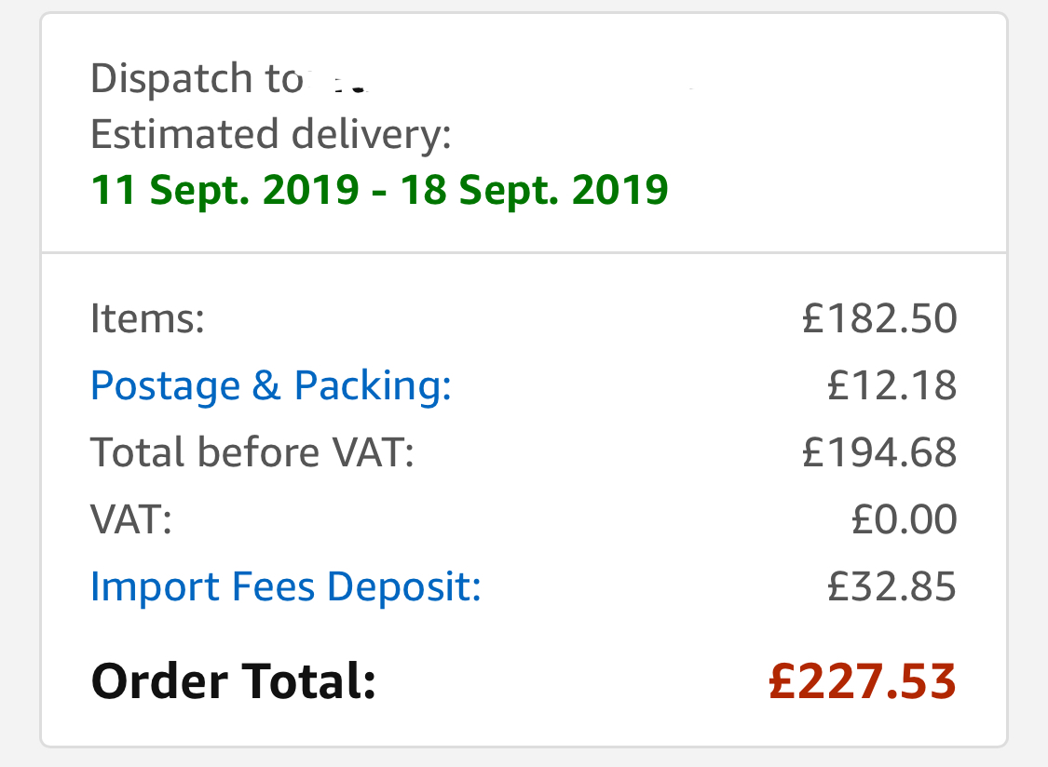1048x767 pixels.
Task: Click the divider line above Items
Action: click(x=524, y=251)
